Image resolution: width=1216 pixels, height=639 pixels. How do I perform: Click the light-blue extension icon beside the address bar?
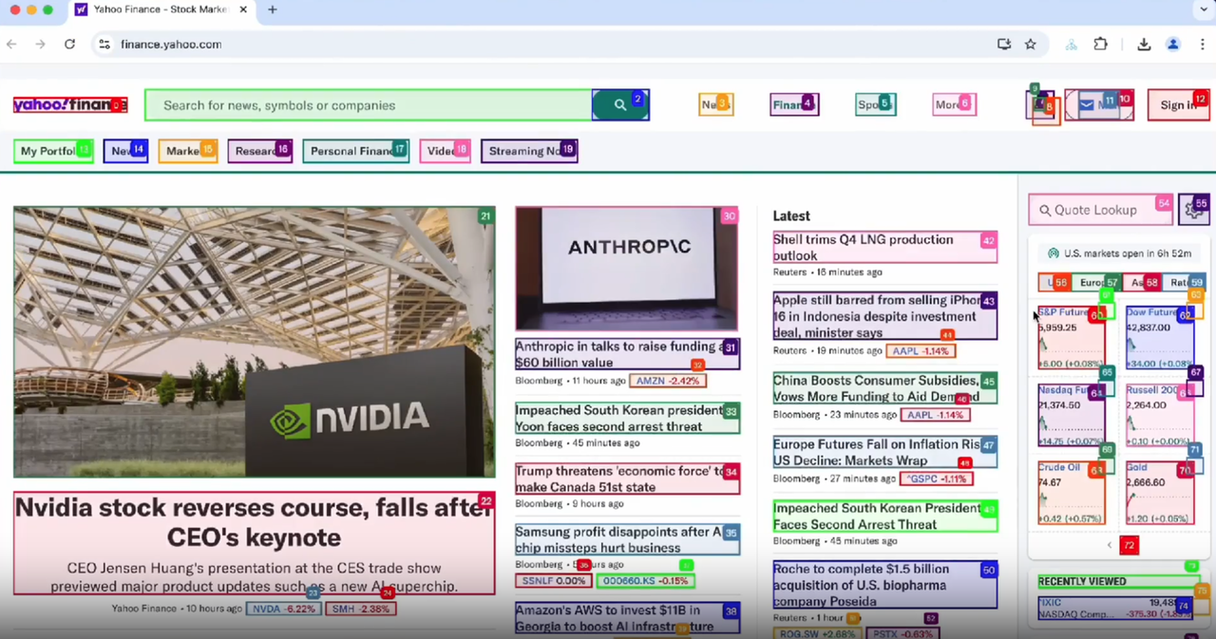[x=1072, y=44]
